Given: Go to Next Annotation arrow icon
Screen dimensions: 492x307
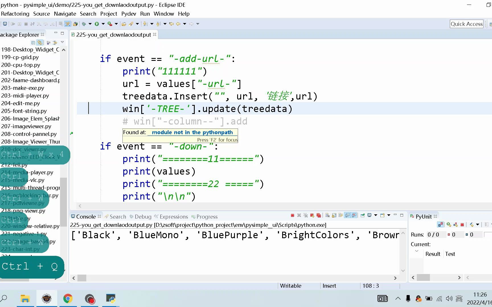Looking at the screenshot, I should 145,24.
